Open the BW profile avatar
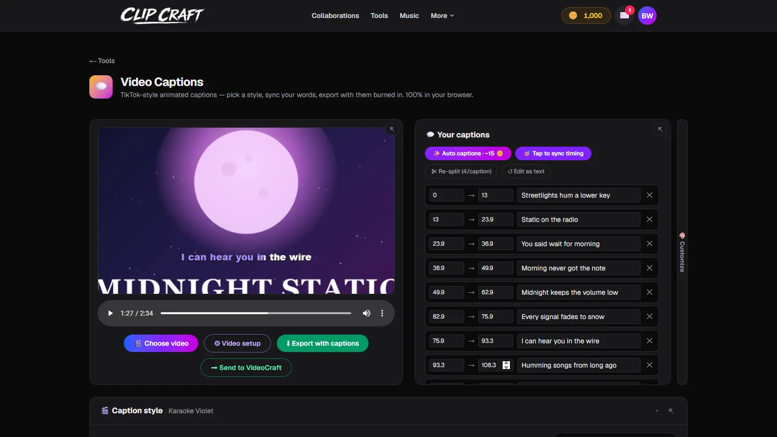This screenshot has height=437, width=777. click(647, 16)
